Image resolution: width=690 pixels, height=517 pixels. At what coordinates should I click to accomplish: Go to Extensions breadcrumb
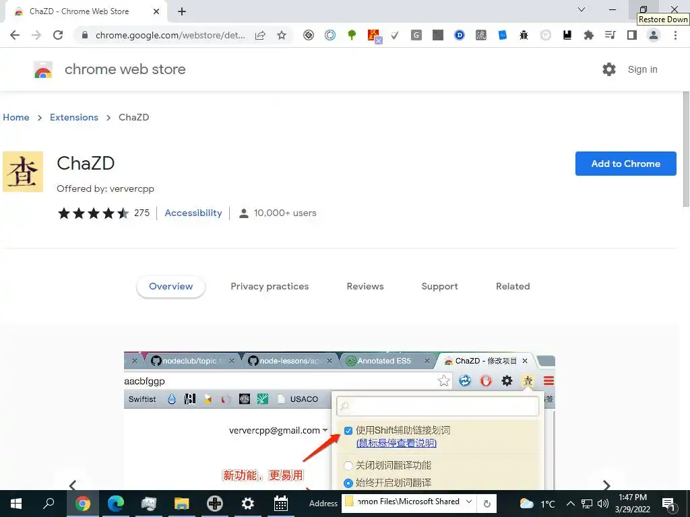(x=74, y=117)
